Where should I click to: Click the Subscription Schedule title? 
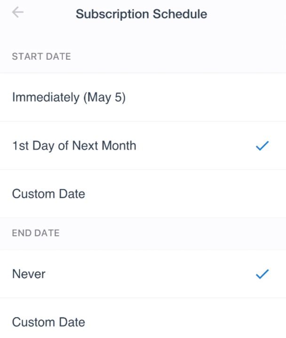pos(142,14)
